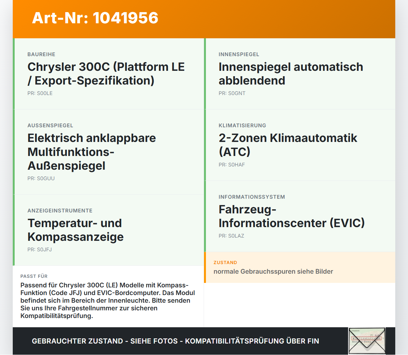This screenshot has height=355, width=408.
Task: Click the 'PR: S0GNT' code
Action: click(x=232, y=93)
